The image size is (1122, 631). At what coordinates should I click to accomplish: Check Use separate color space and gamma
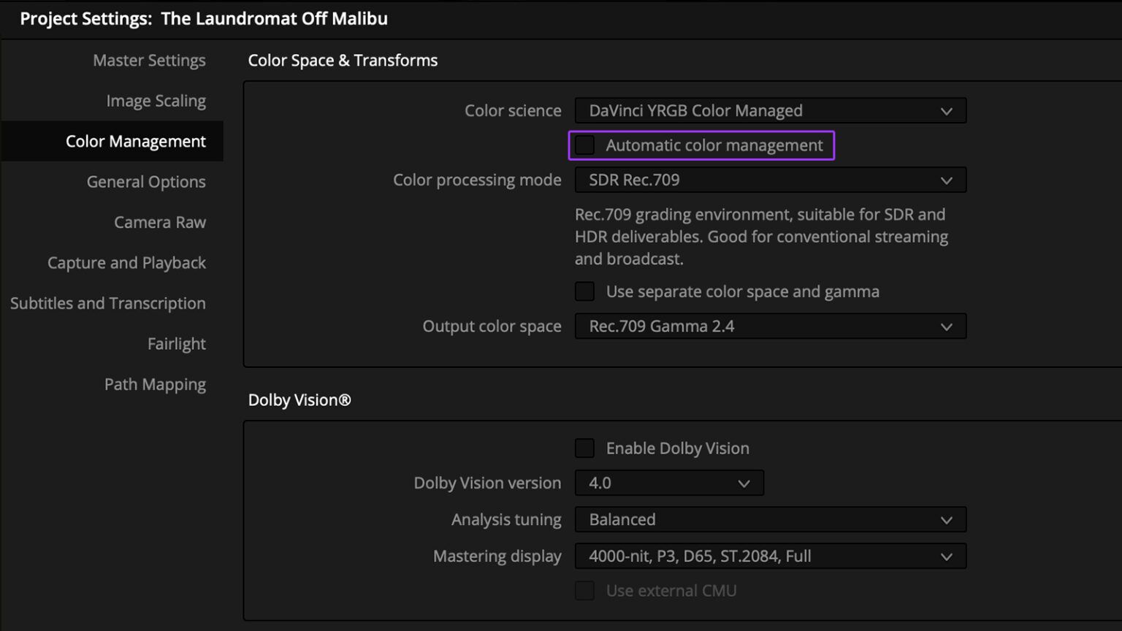pyautogui.click(x=584, y=291)
